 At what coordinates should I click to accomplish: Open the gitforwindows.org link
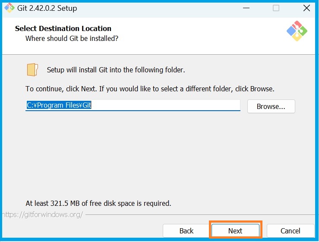42,214
